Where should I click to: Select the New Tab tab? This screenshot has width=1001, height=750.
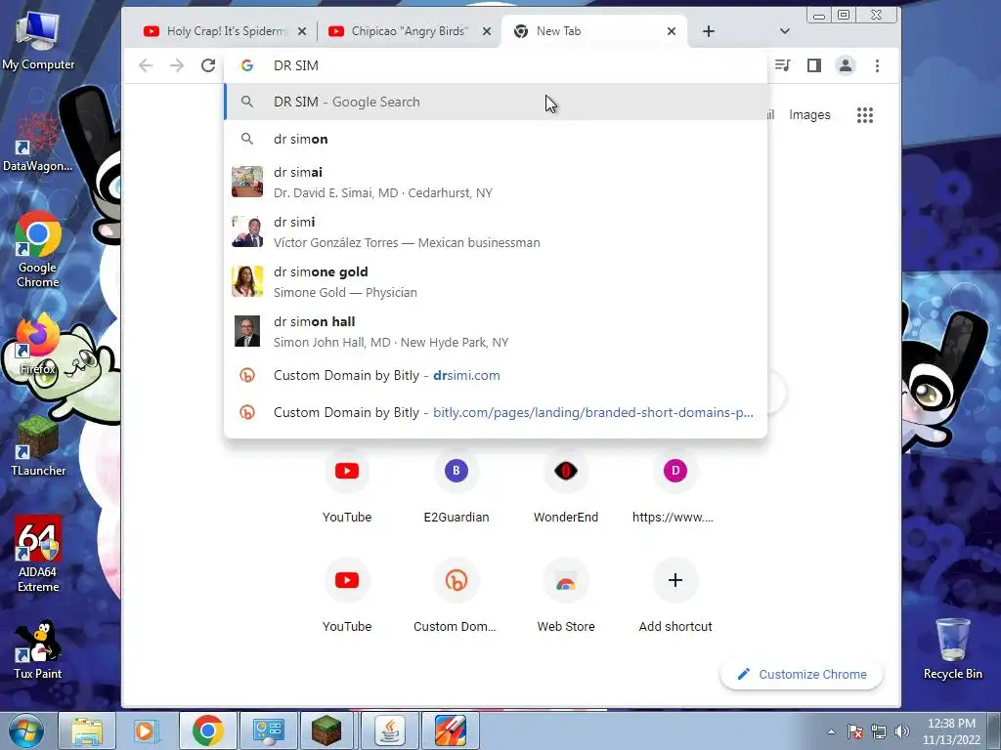(x=593, y=30)
